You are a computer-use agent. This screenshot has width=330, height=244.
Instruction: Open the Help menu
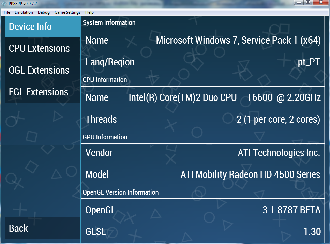click(x=89, y=12)
